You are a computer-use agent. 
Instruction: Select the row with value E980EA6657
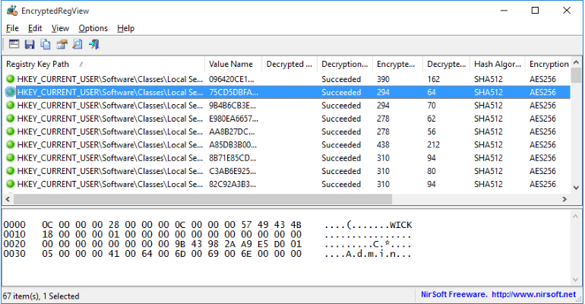(232, 119)
